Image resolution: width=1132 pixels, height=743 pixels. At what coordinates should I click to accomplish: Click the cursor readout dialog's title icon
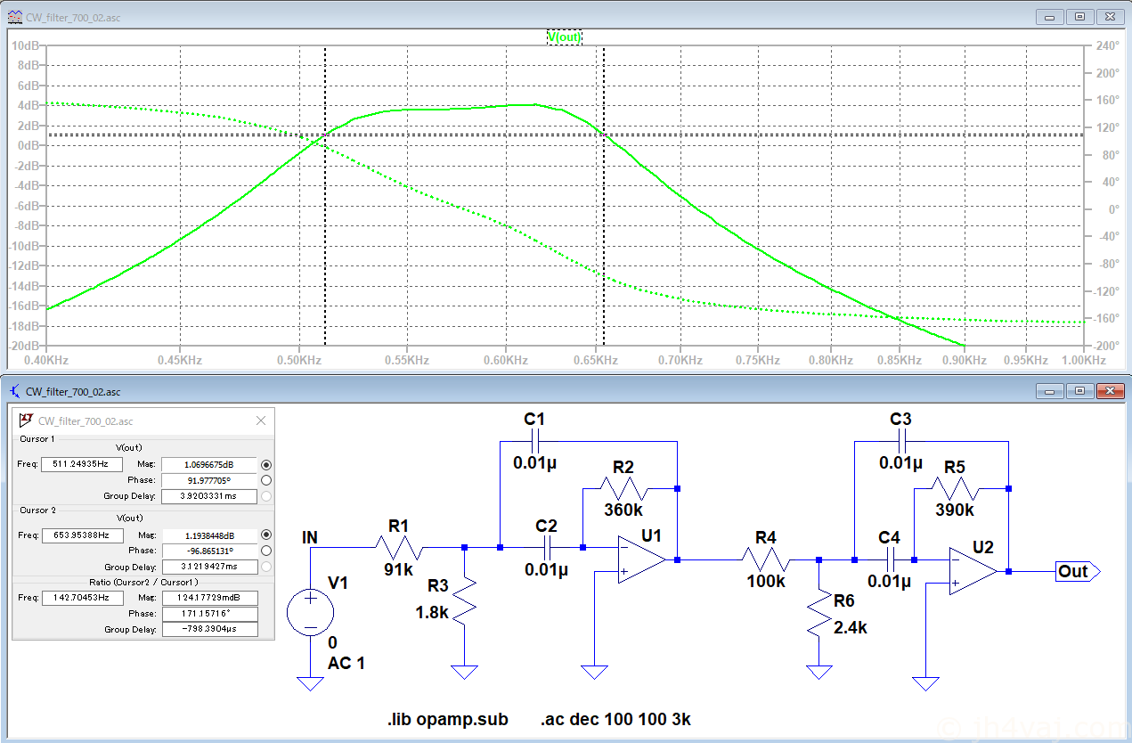25,420
